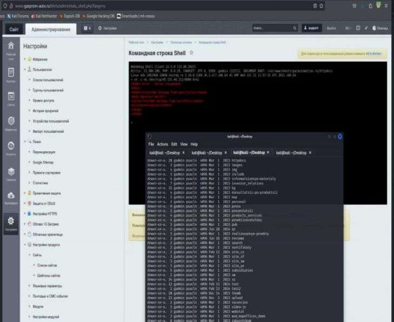Open the notifications counter in admin header

[x=87, y=28]
